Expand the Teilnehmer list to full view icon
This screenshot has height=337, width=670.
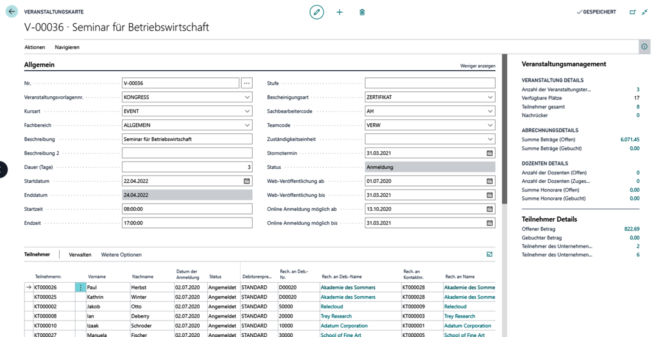[489, 255]
